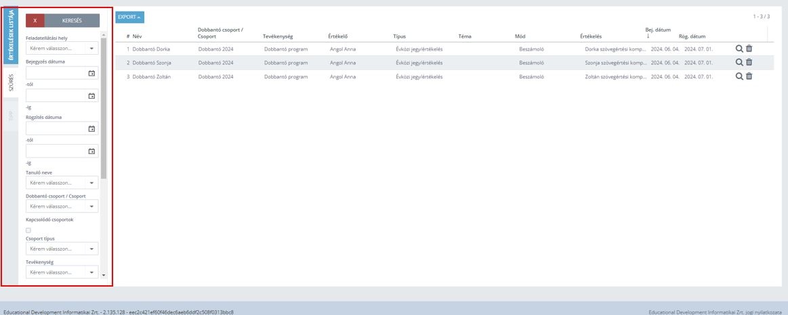Image resolution: width=788 pixels, height=315 pixels.
Task: Click the Bej. dátum sort arrow
Action: point(648,36)
